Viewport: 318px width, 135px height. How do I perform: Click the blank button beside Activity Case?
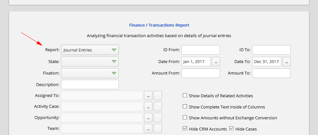coord(158,107)
